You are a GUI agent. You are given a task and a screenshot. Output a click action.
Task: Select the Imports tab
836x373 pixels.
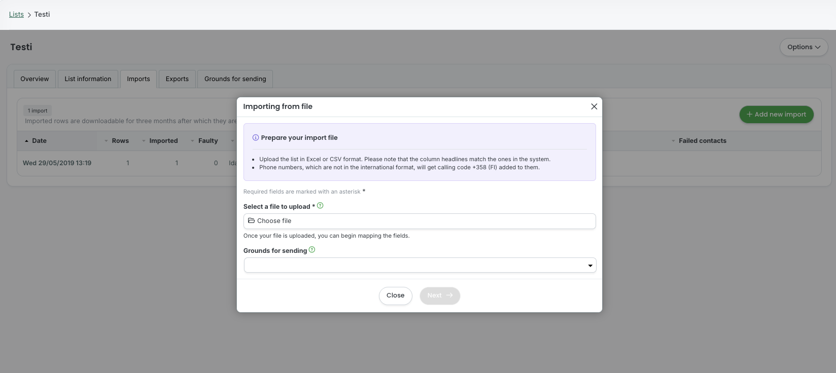pyautogui.click(x=138, y=79)
